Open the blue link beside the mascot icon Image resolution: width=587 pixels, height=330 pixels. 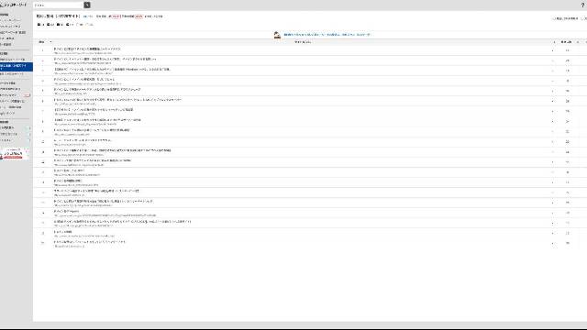tap(327, 35)
